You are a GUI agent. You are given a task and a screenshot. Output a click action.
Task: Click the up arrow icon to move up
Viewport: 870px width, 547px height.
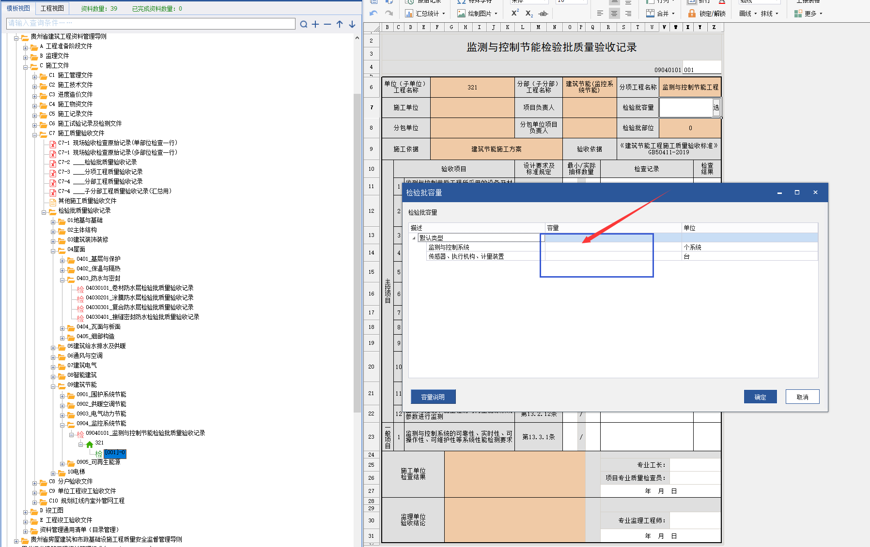point(340,24)
